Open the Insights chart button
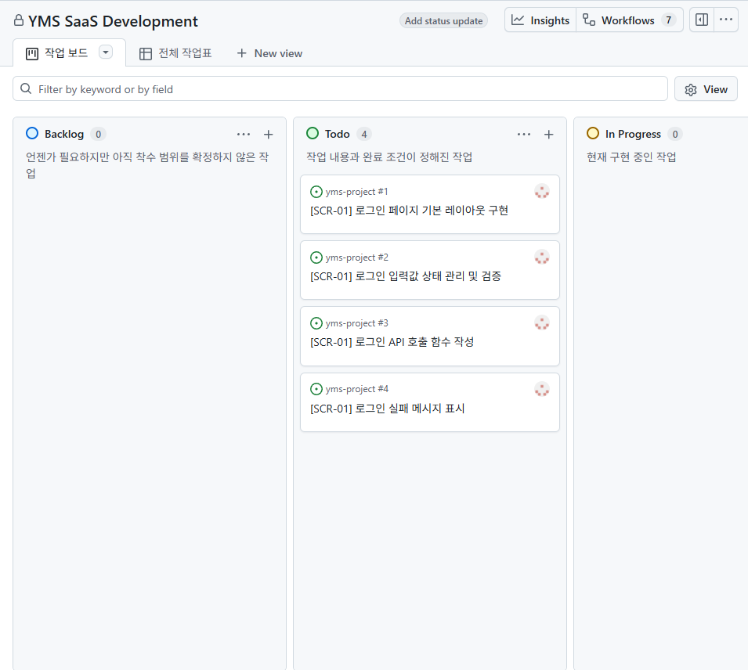The width and height of the screenshot is (748, 670). (x=540, y=20)
